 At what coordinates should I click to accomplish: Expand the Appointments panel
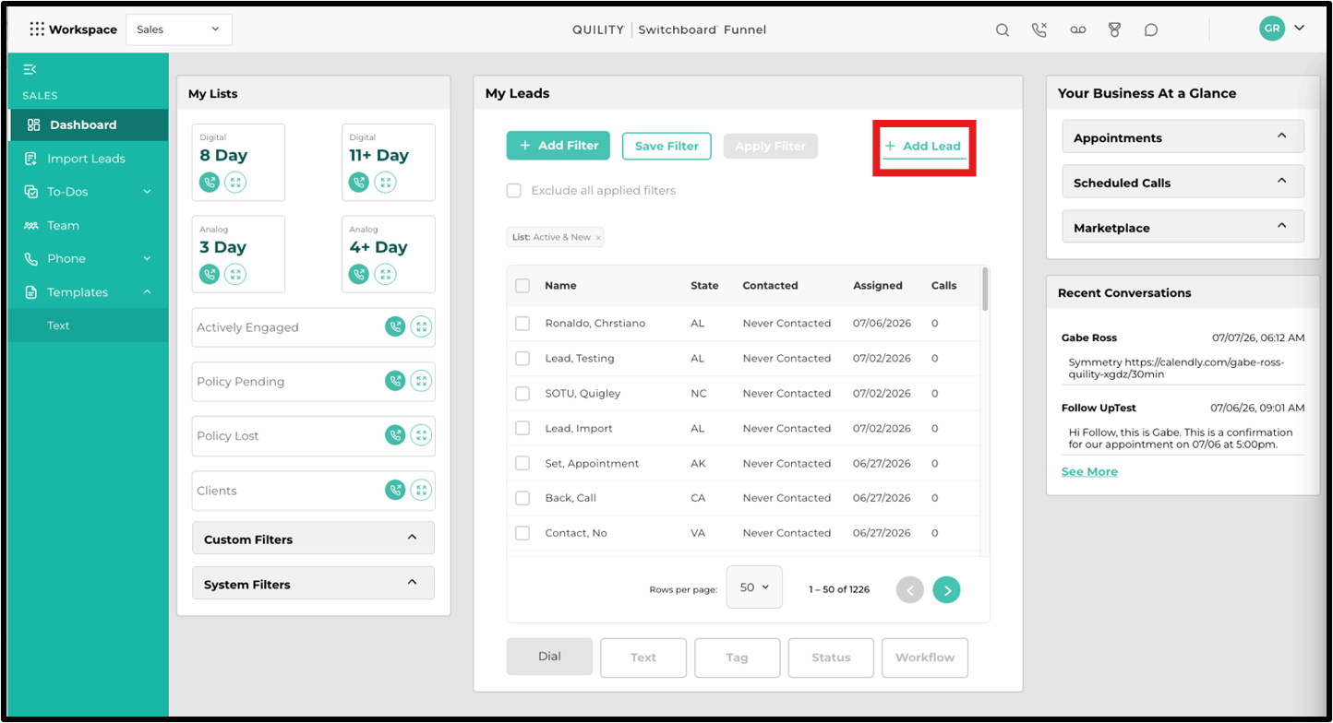pyautogui.click(x=1183, y=136)
